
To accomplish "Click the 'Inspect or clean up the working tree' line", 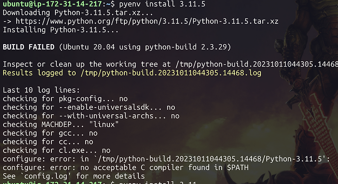I will click(170, 64).
